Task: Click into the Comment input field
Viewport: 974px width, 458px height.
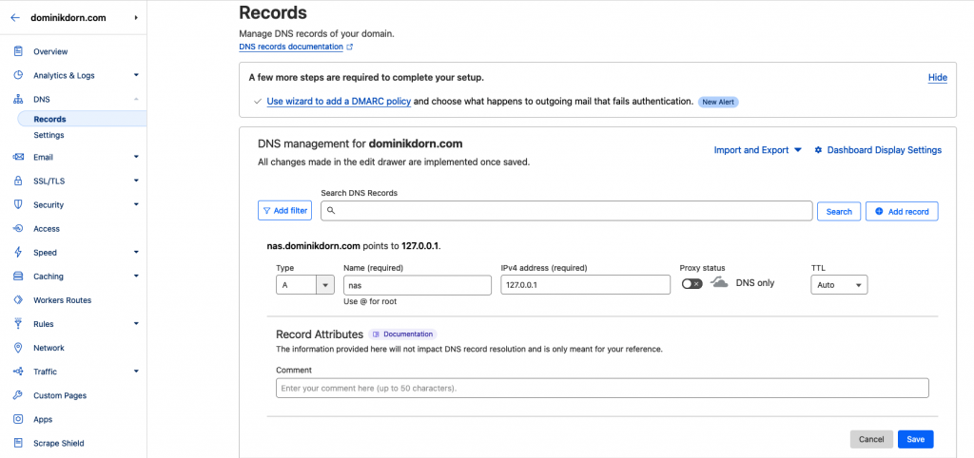Action: click(x=601, y=388)
